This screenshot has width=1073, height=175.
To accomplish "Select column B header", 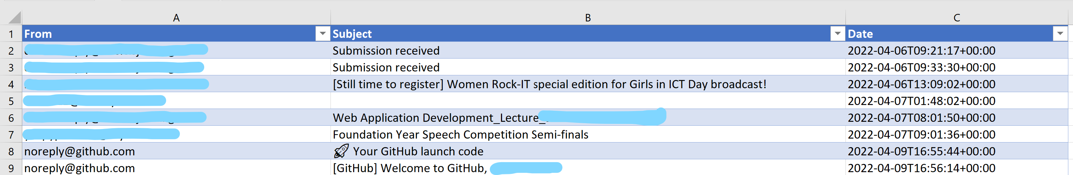I will (588, 18).
